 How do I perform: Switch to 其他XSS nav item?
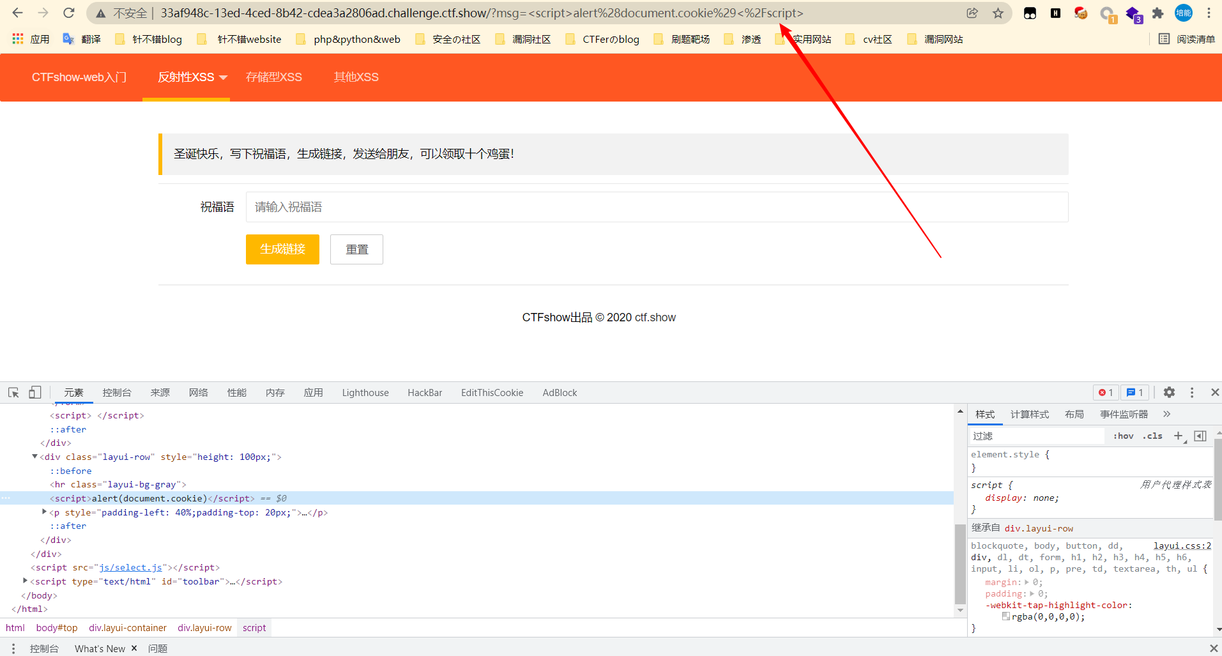coord(356,77)
